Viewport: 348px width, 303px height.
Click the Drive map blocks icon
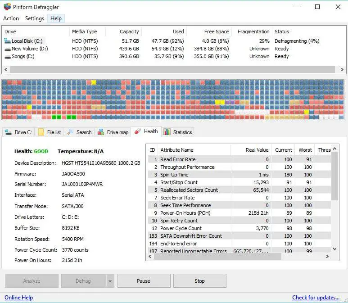coord(101,132)
